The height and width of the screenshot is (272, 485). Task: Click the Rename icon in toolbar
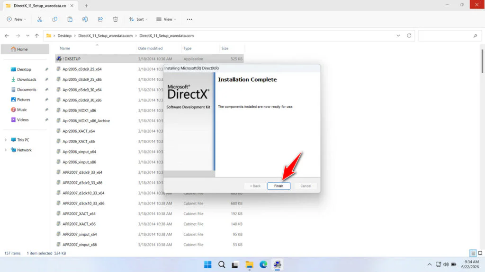(x=85, y=19)
